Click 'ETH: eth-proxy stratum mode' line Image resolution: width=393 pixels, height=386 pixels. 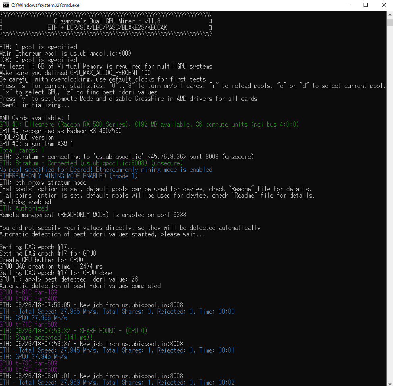[44, 183]
